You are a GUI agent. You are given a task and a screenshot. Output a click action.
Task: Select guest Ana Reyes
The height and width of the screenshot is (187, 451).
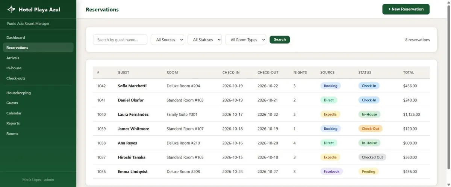[127, 143]
